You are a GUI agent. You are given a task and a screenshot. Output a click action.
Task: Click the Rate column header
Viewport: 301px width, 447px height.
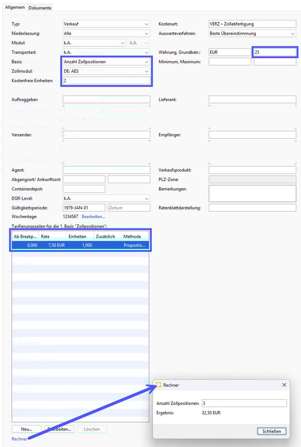52,236
